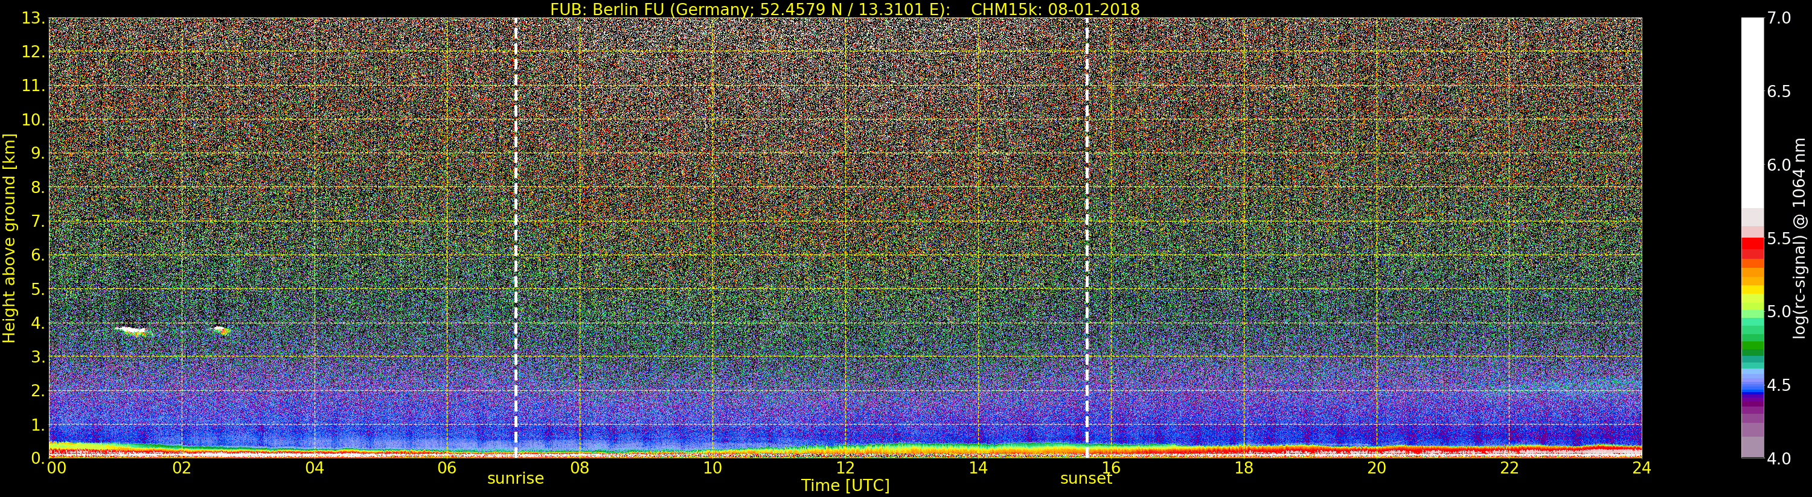Image resolution: width=1812 pixels, height=497 pixels.
Task: Click the '06' time axis tick label
Action: [x=447, y=467]
